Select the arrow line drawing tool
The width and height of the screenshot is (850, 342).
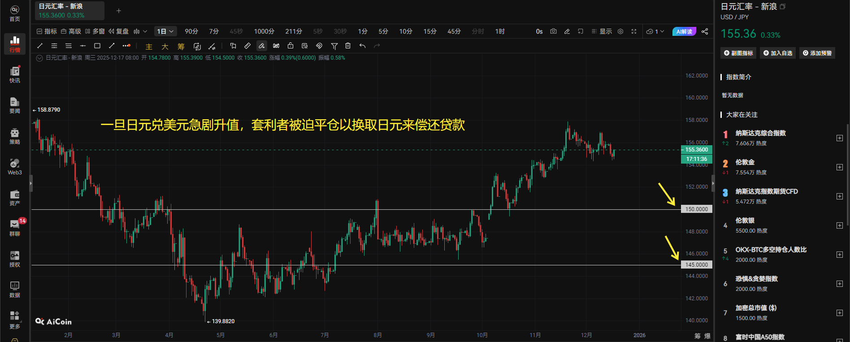[x=112, y=46]
